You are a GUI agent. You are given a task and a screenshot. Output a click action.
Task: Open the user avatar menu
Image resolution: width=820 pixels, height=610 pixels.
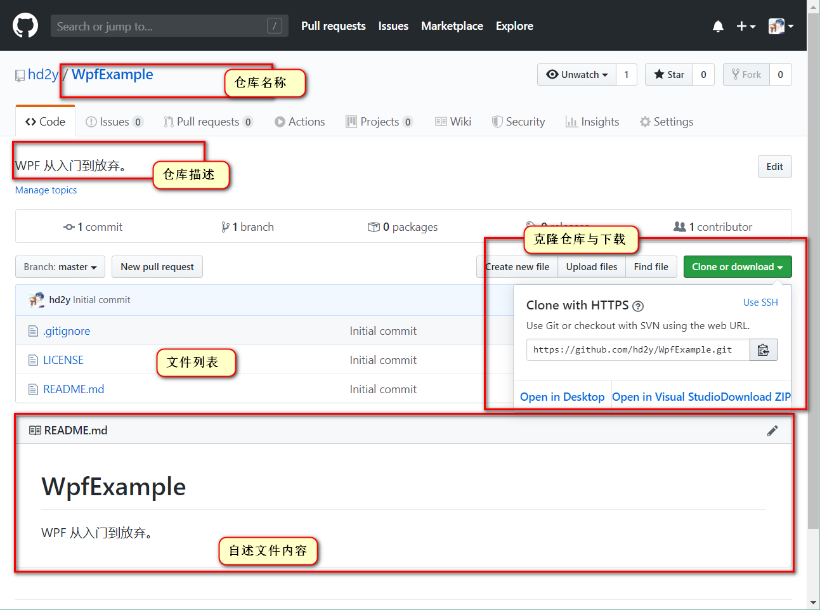[x=781, y=26]
